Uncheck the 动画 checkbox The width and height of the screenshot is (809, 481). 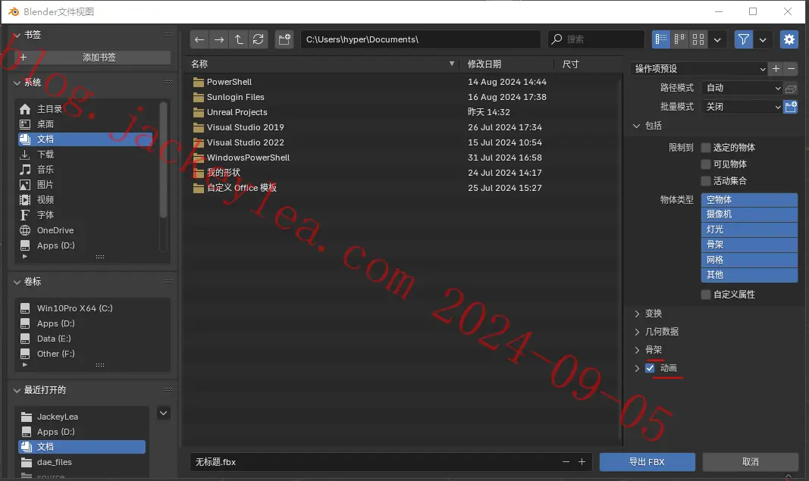click(650, 368)
